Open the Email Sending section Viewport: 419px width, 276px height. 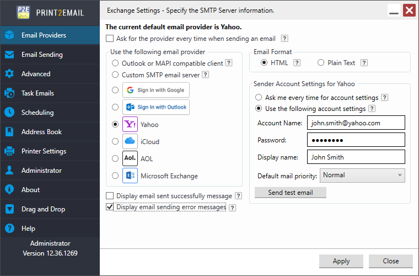point(42,55)
